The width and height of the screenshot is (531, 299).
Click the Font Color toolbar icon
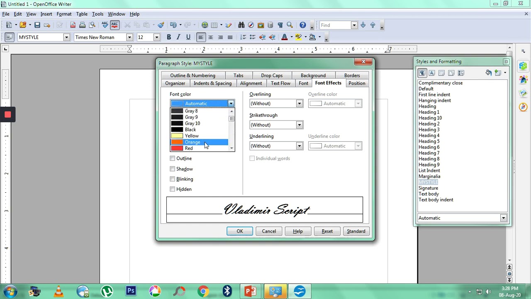click(284, 37)
